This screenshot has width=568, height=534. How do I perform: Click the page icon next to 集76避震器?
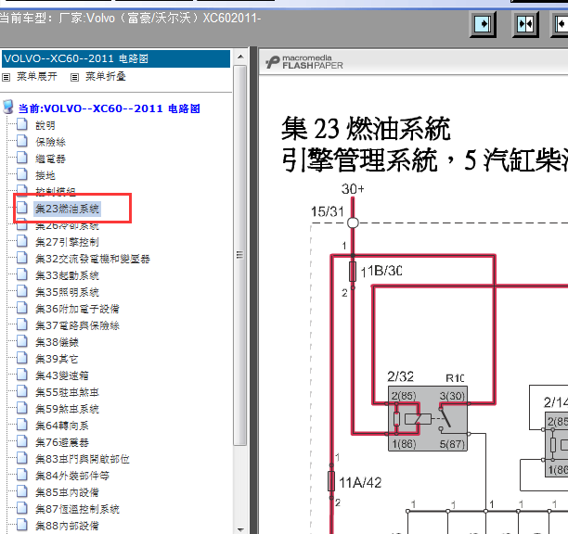pos(22,441)
